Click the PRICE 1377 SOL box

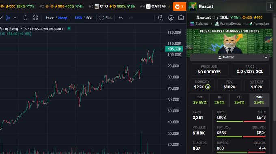[x=250, y=69]
